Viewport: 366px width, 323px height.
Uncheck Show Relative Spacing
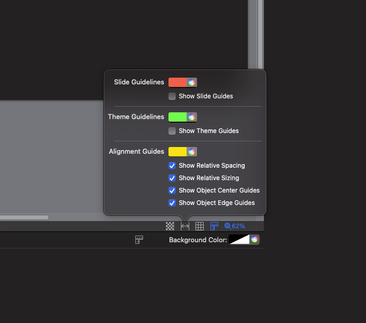pos(172,166)
